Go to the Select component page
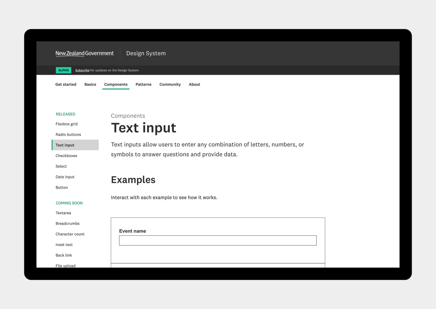 point(61,166)
